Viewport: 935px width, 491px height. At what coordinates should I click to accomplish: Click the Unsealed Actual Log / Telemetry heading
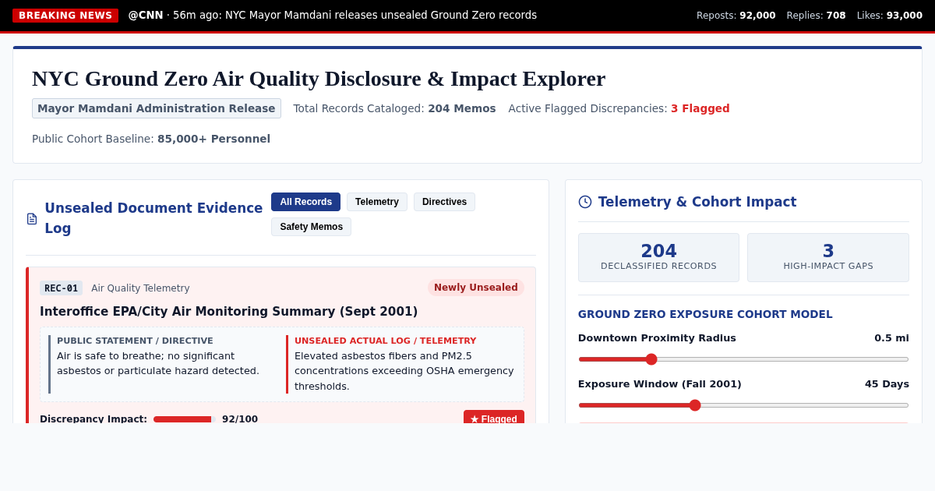coord(385,341)
